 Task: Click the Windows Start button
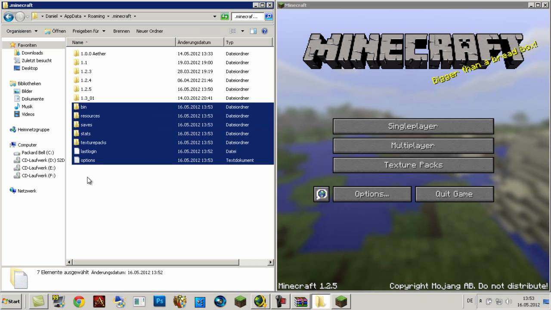pos(12,301)
